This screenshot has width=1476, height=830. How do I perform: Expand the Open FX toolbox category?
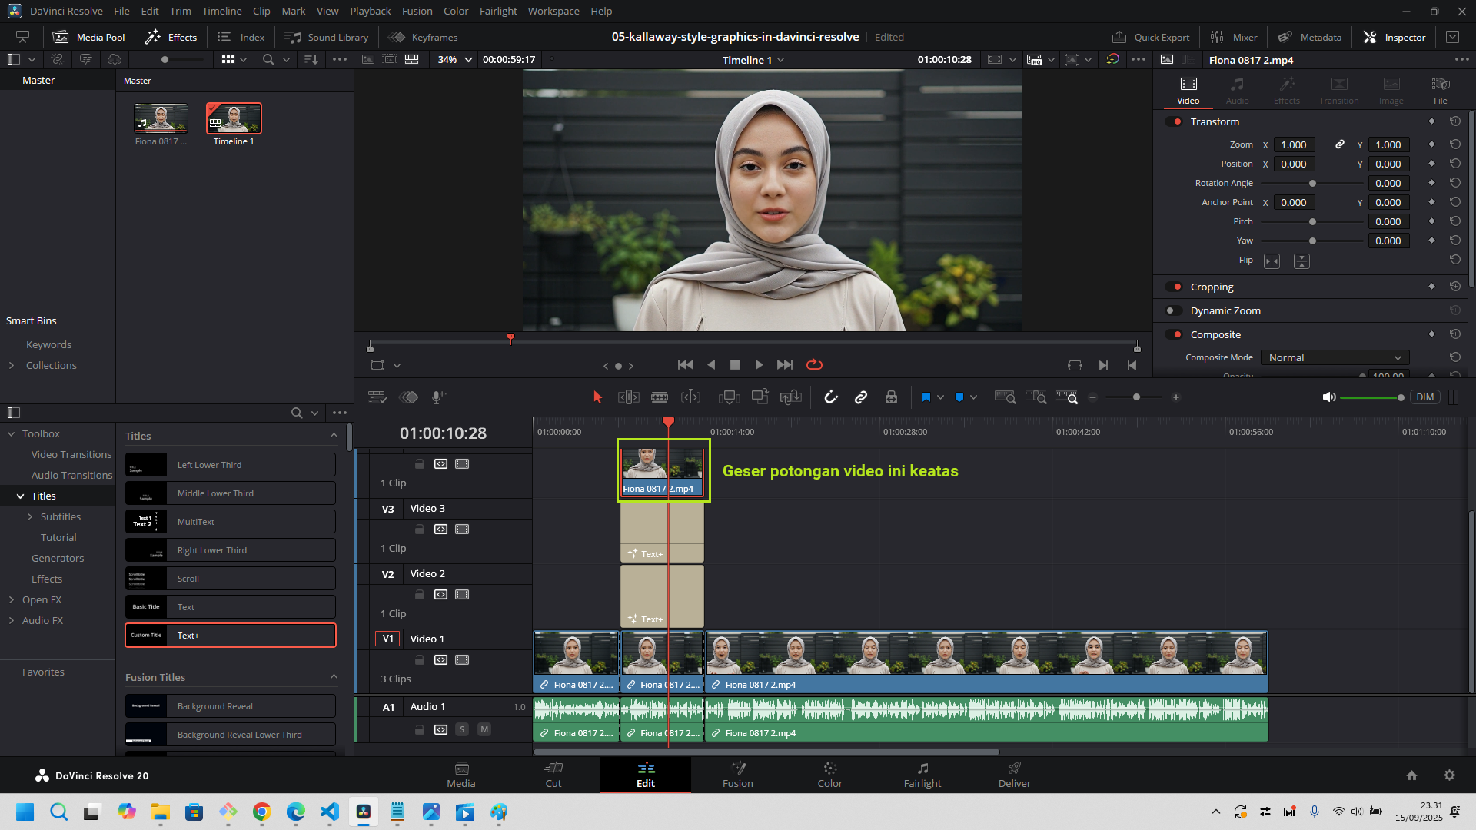click(12, 600)
